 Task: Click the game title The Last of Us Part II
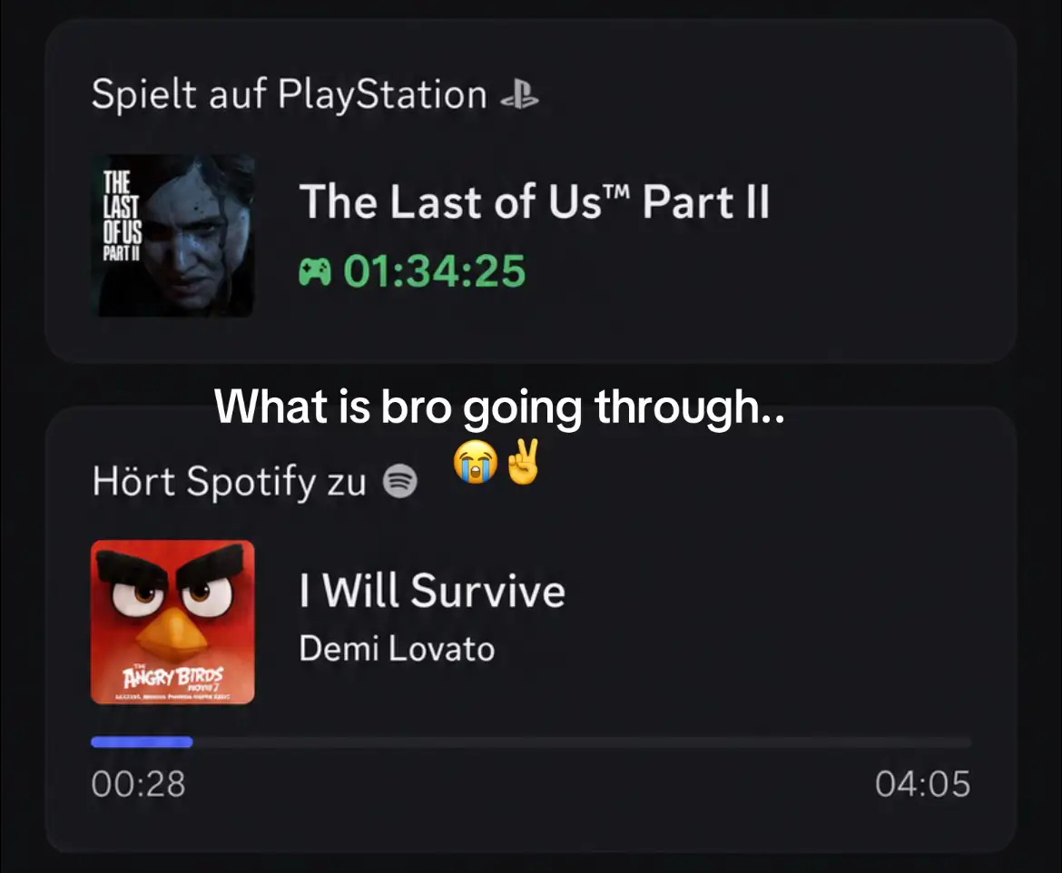(x=535, y=201)
